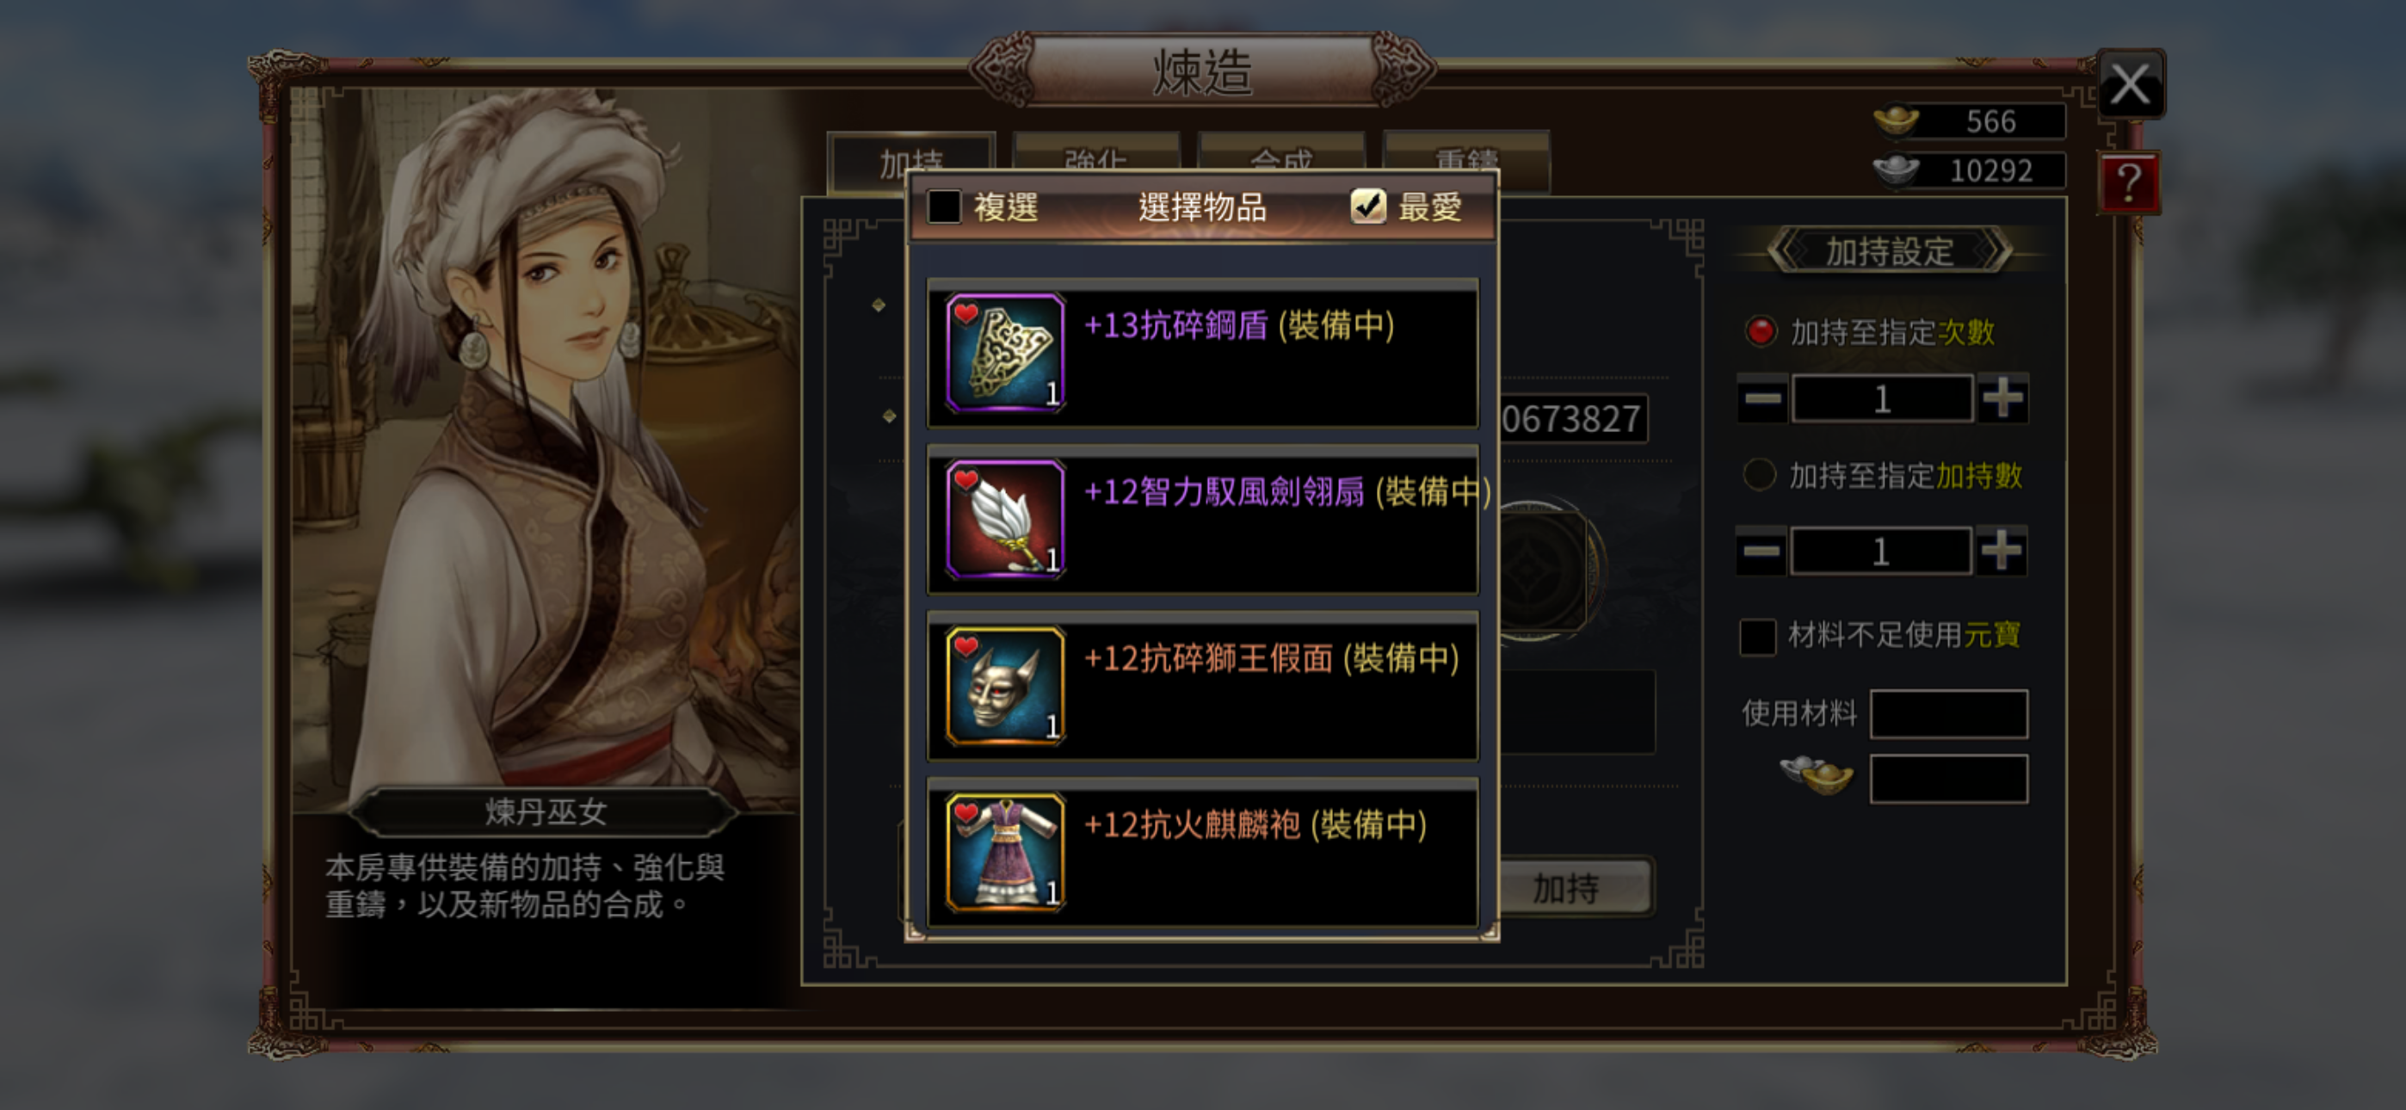The width and height of the screenshot is (2406, 1110).
Task: Select the 加持至指定次數 radio button
Action: pos(1761,331)
